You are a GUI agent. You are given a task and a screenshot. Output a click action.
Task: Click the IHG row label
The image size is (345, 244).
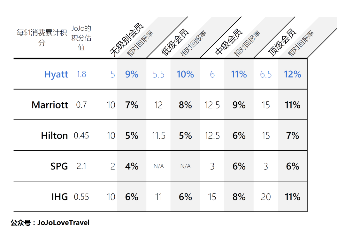click(59, 197)
